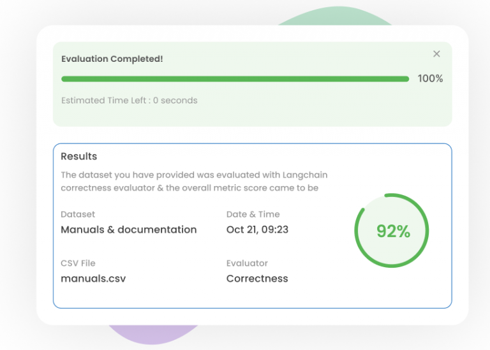Click the Date & Time label
The width and height of the screenshot is (490, 350).
(253, 214)
